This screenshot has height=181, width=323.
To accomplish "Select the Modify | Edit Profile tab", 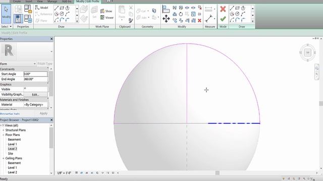I will (x=87, y=2).
